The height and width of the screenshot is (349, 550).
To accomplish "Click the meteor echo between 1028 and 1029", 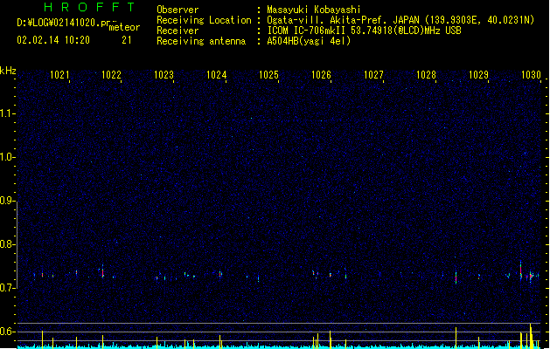I will (x=456, y=277).
